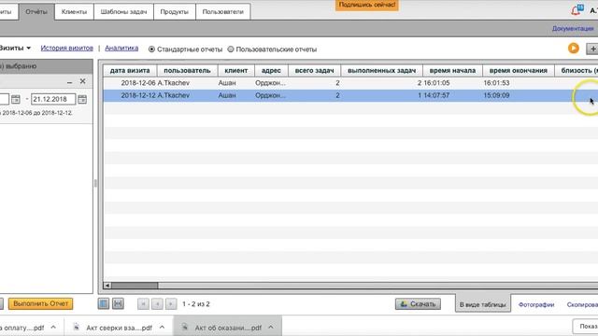The height and width of the screenshot is (336, 598).
Task: Sort by время начала column header
Action: point(452,71)
